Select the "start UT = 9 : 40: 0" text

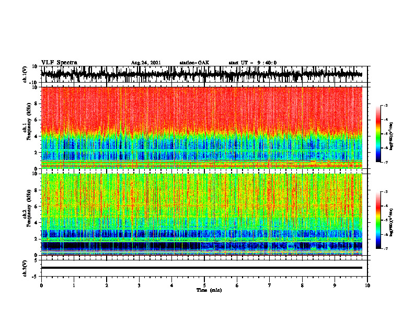point(252,63)
